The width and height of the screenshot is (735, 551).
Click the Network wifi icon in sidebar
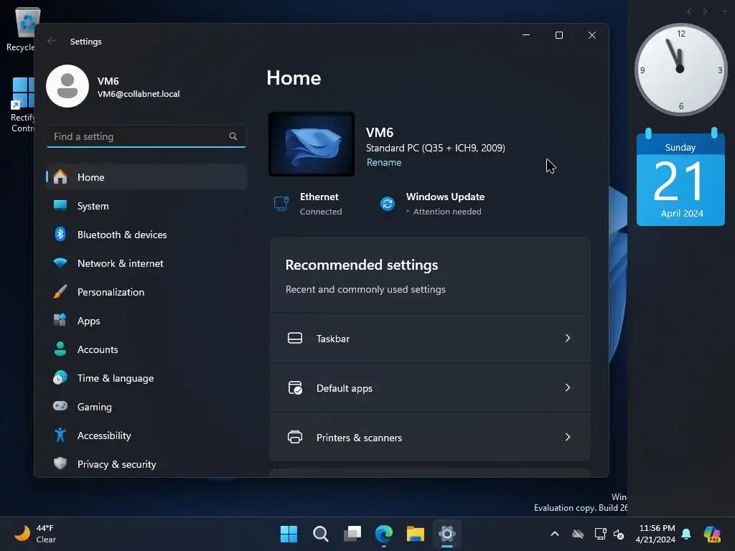pos(60,263)
